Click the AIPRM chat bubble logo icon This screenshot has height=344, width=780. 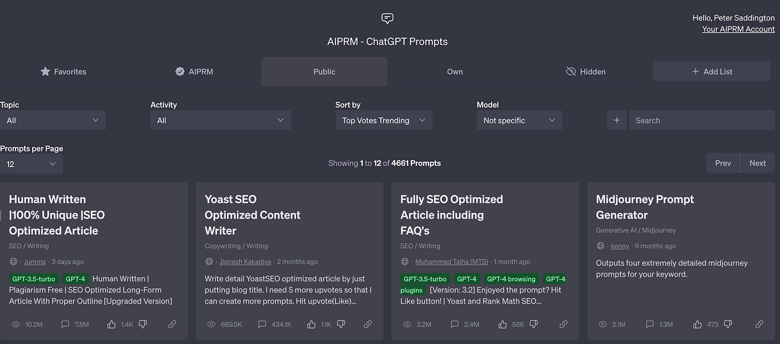click(x=387, y=19)
